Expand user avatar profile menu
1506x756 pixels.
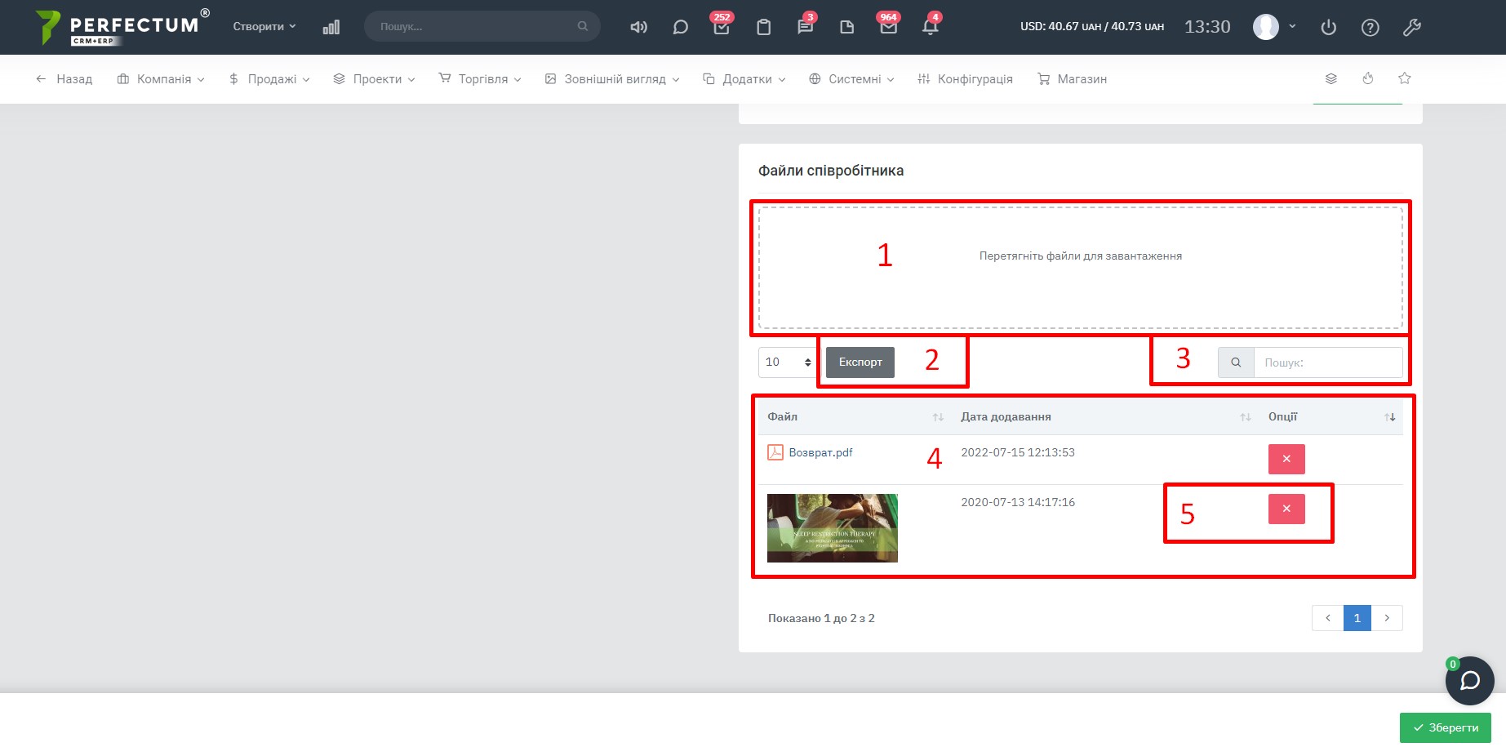1274,27
